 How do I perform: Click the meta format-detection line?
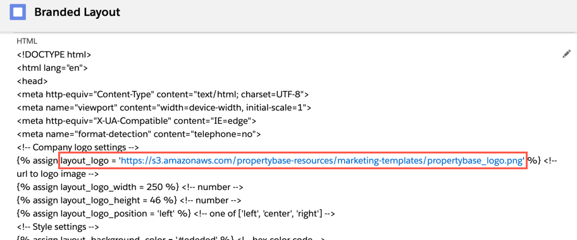[139, 134]
